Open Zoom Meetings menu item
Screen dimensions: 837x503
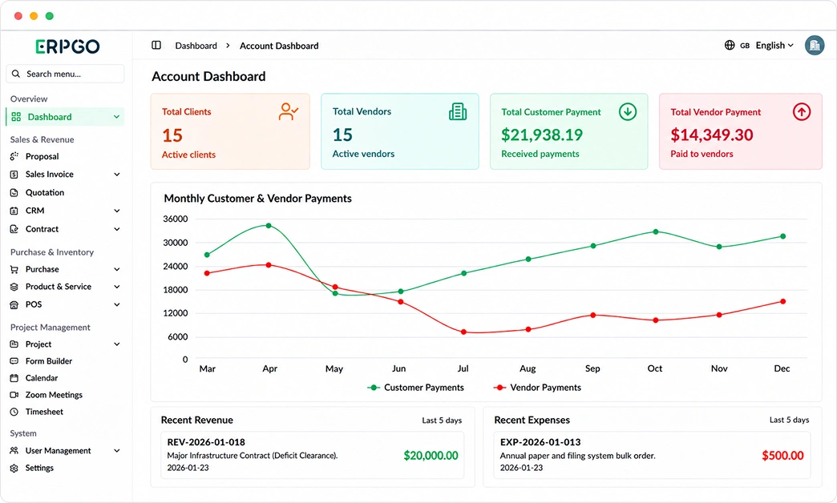click(54, 395)
